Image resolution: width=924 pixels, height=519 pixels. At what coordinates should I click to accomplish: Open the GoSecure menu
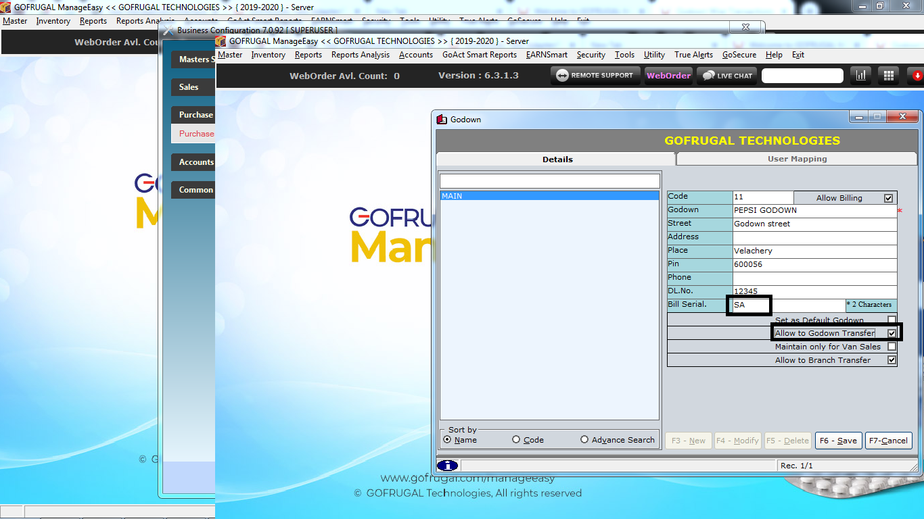coord(739,55)
